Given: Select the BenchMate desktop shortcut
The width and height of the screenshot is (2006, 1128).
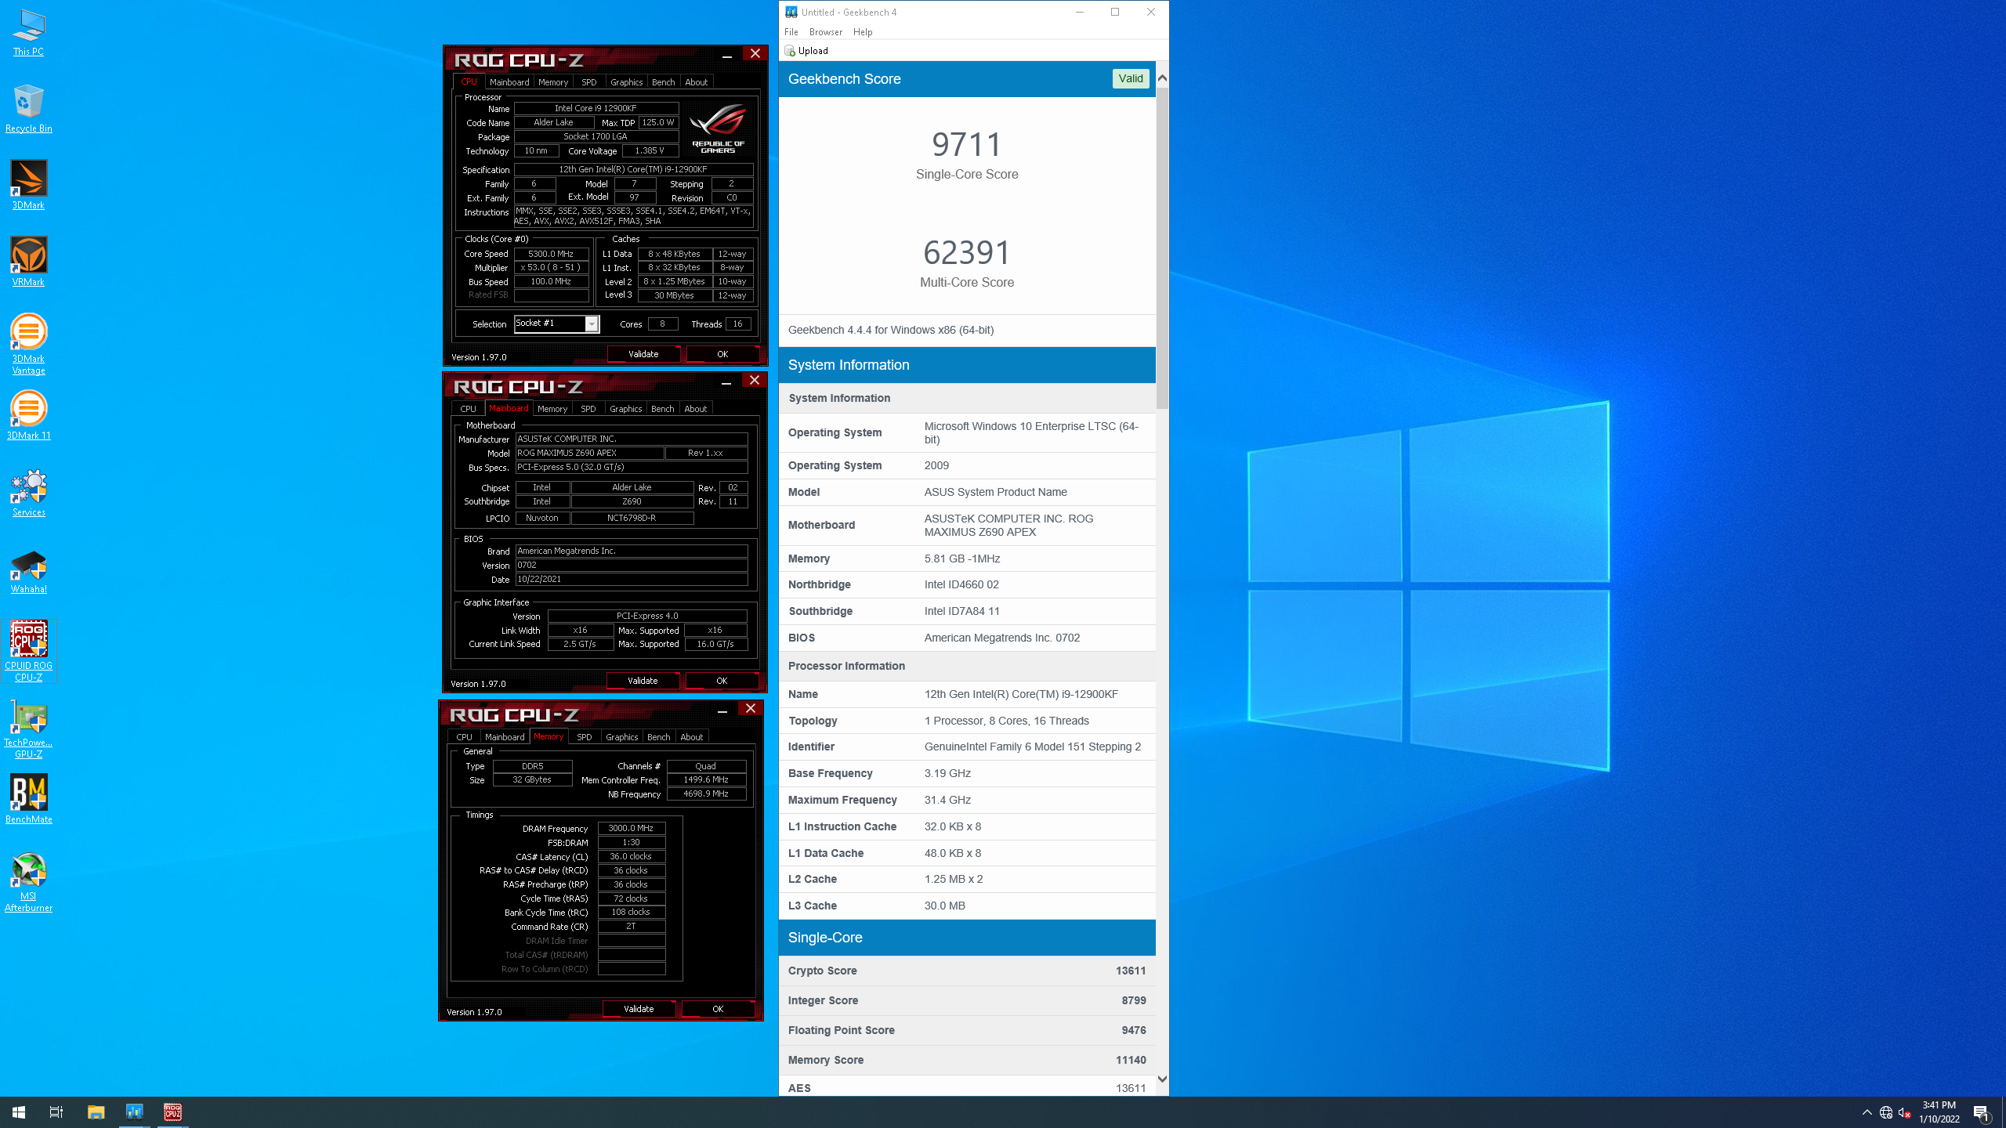Looking at the screenshot, I should (28, 799).
